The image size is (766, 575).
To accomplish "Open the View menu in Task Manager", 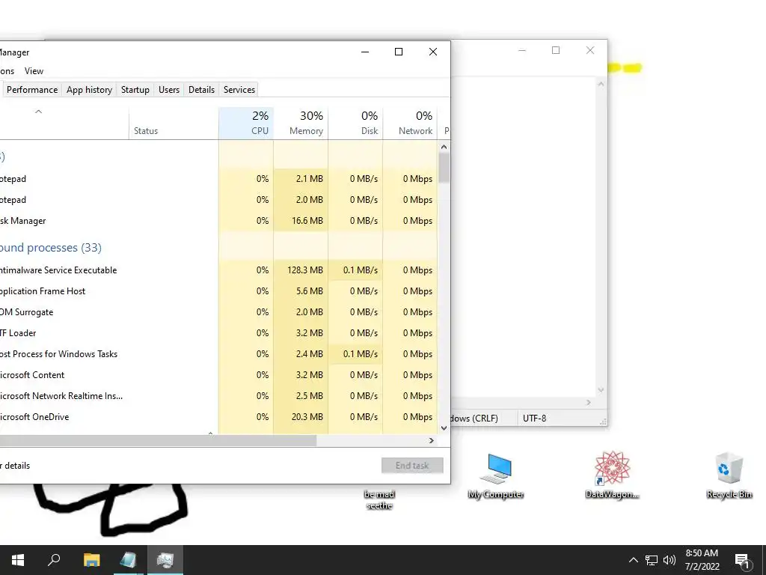I will tap(34, 71).
